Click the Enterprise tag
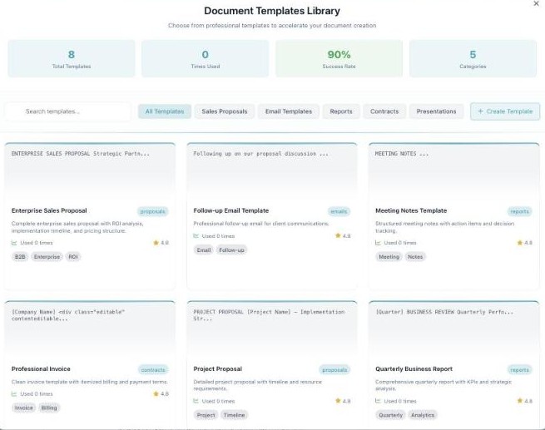The height and width of the screenshot is (430, 545). pyautogui.click(x=47, y=257)
